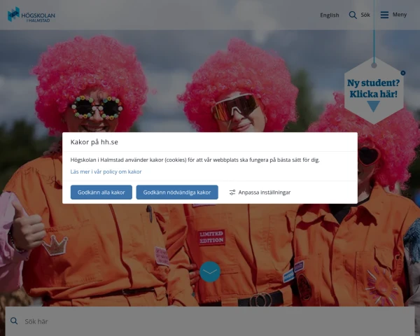Open the policy om kakor link
The image size is (420, 336).
tap(106, 171)
